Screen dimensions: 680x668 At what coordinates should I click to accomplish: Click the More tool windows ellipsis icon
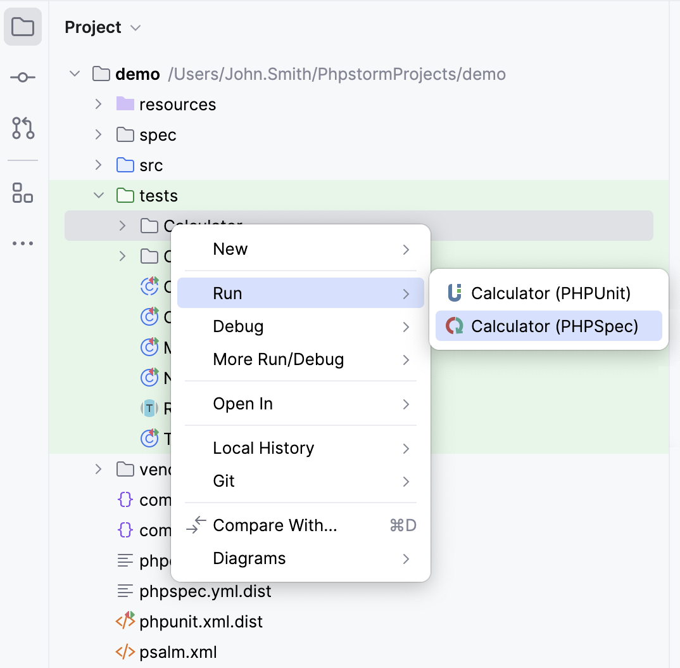click(x=23, y=243)
